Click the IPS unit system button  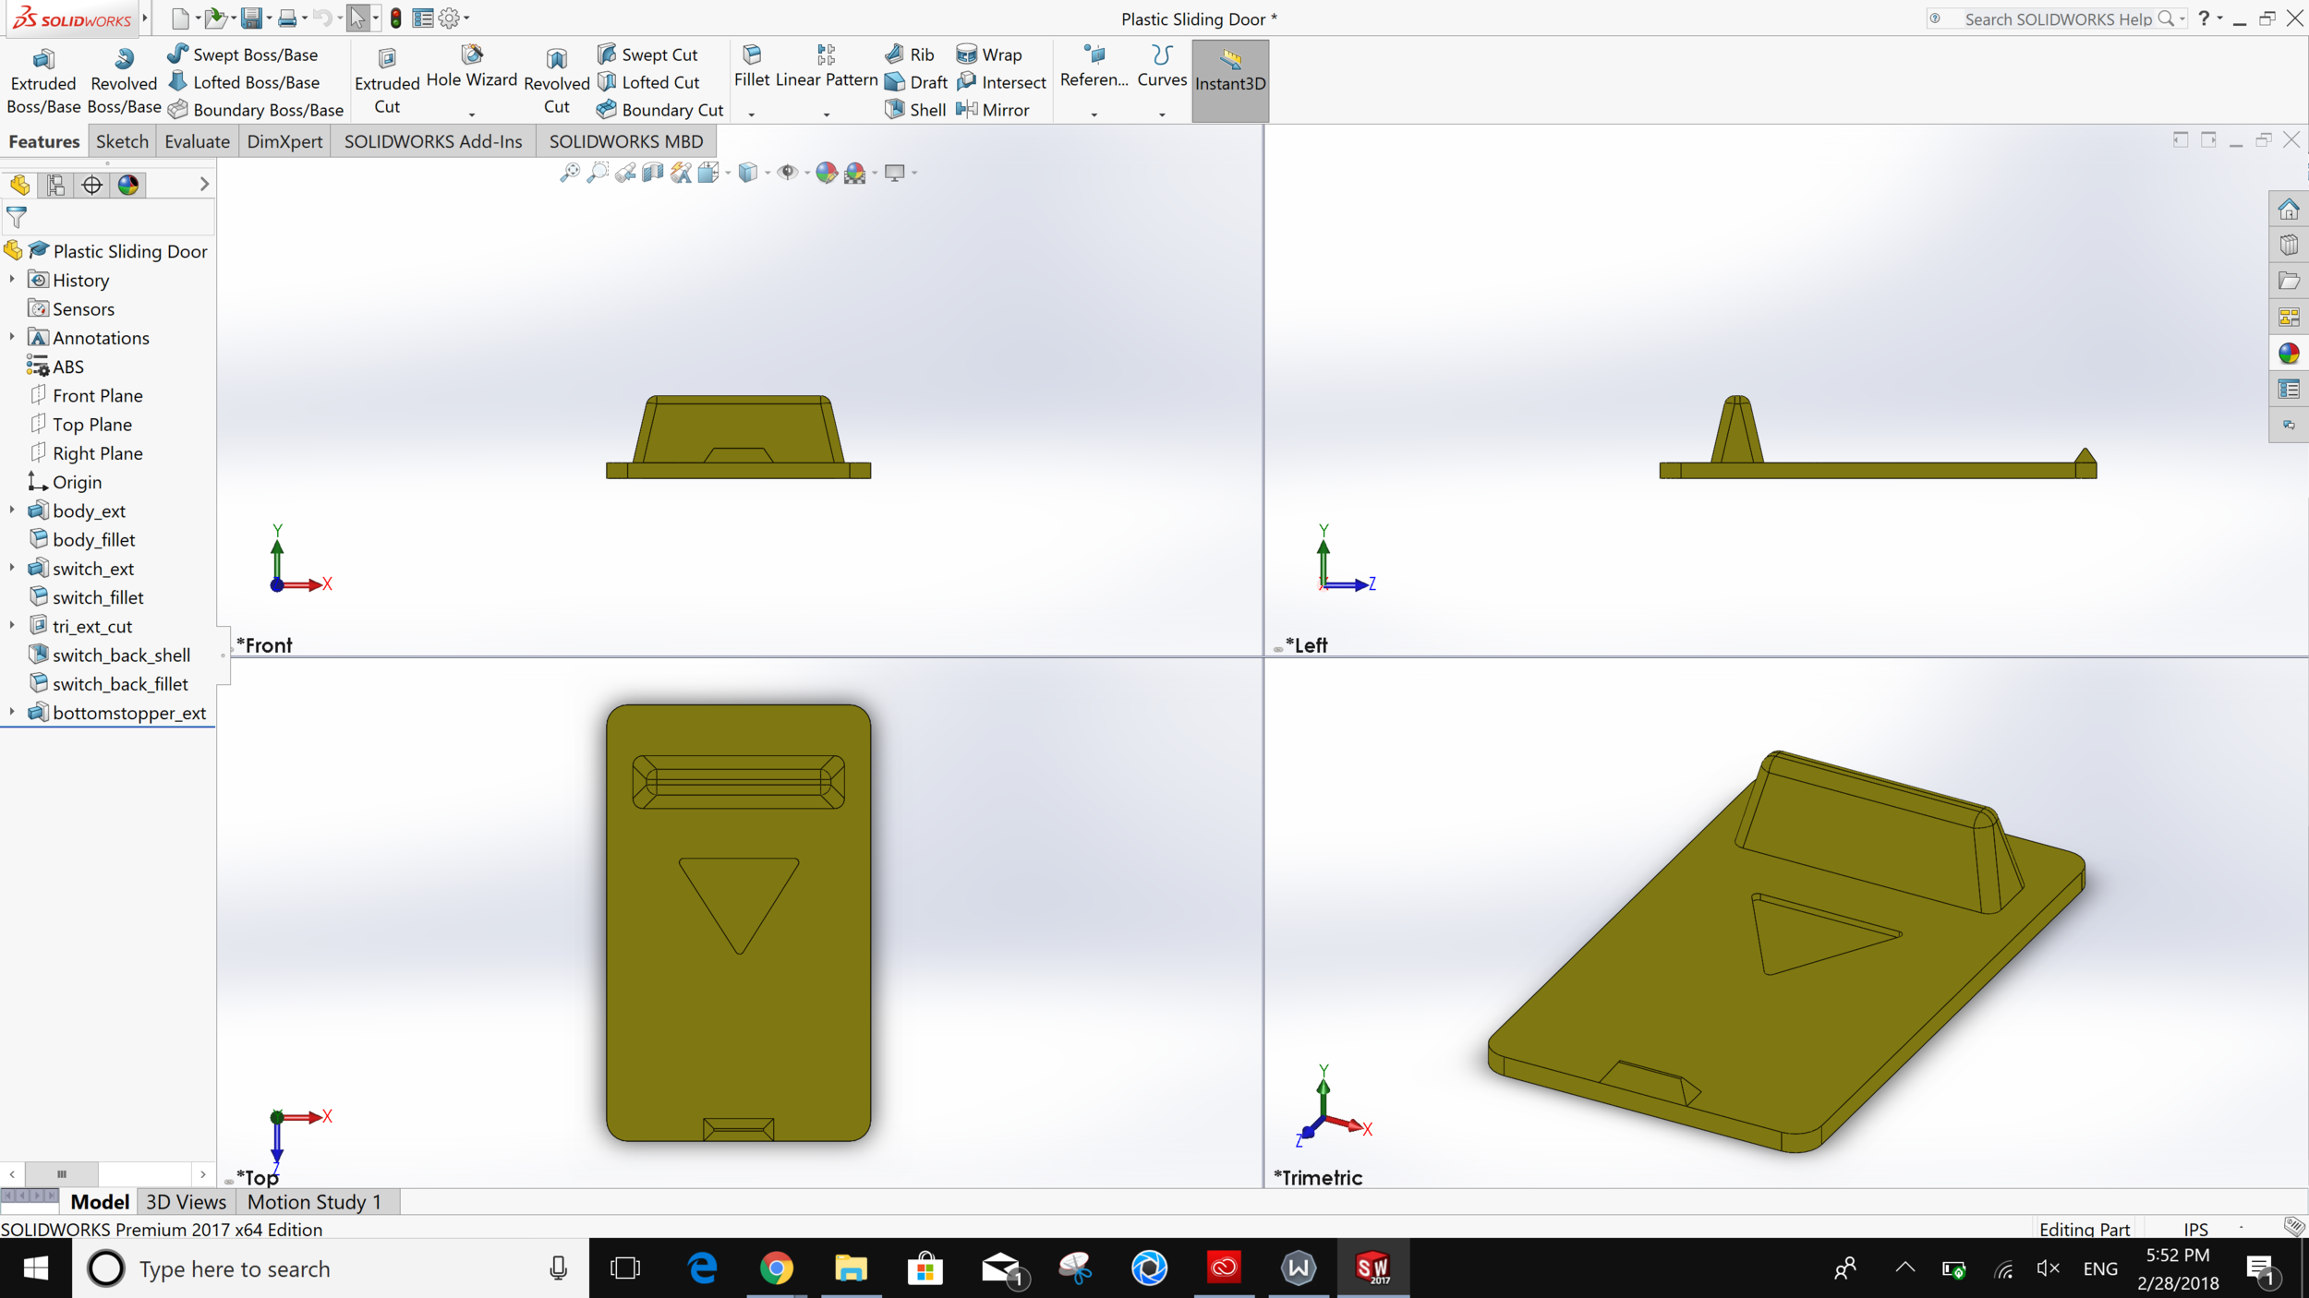pyautogui.click(x=2195, y=1229)
